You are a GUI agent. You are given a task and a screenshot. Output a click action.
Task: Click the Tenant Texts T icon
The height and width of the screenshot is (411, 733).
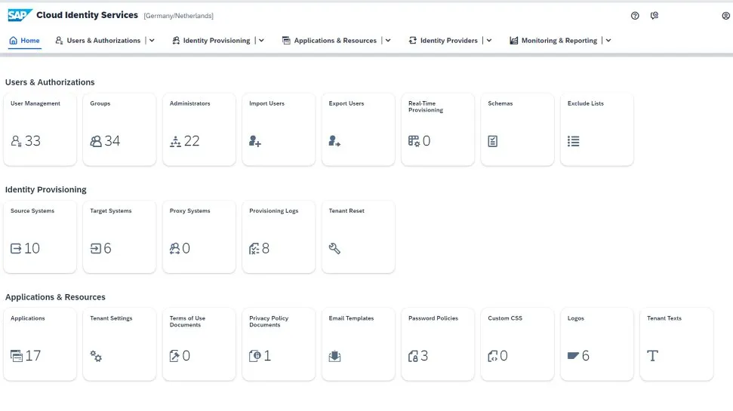[653, 356]
